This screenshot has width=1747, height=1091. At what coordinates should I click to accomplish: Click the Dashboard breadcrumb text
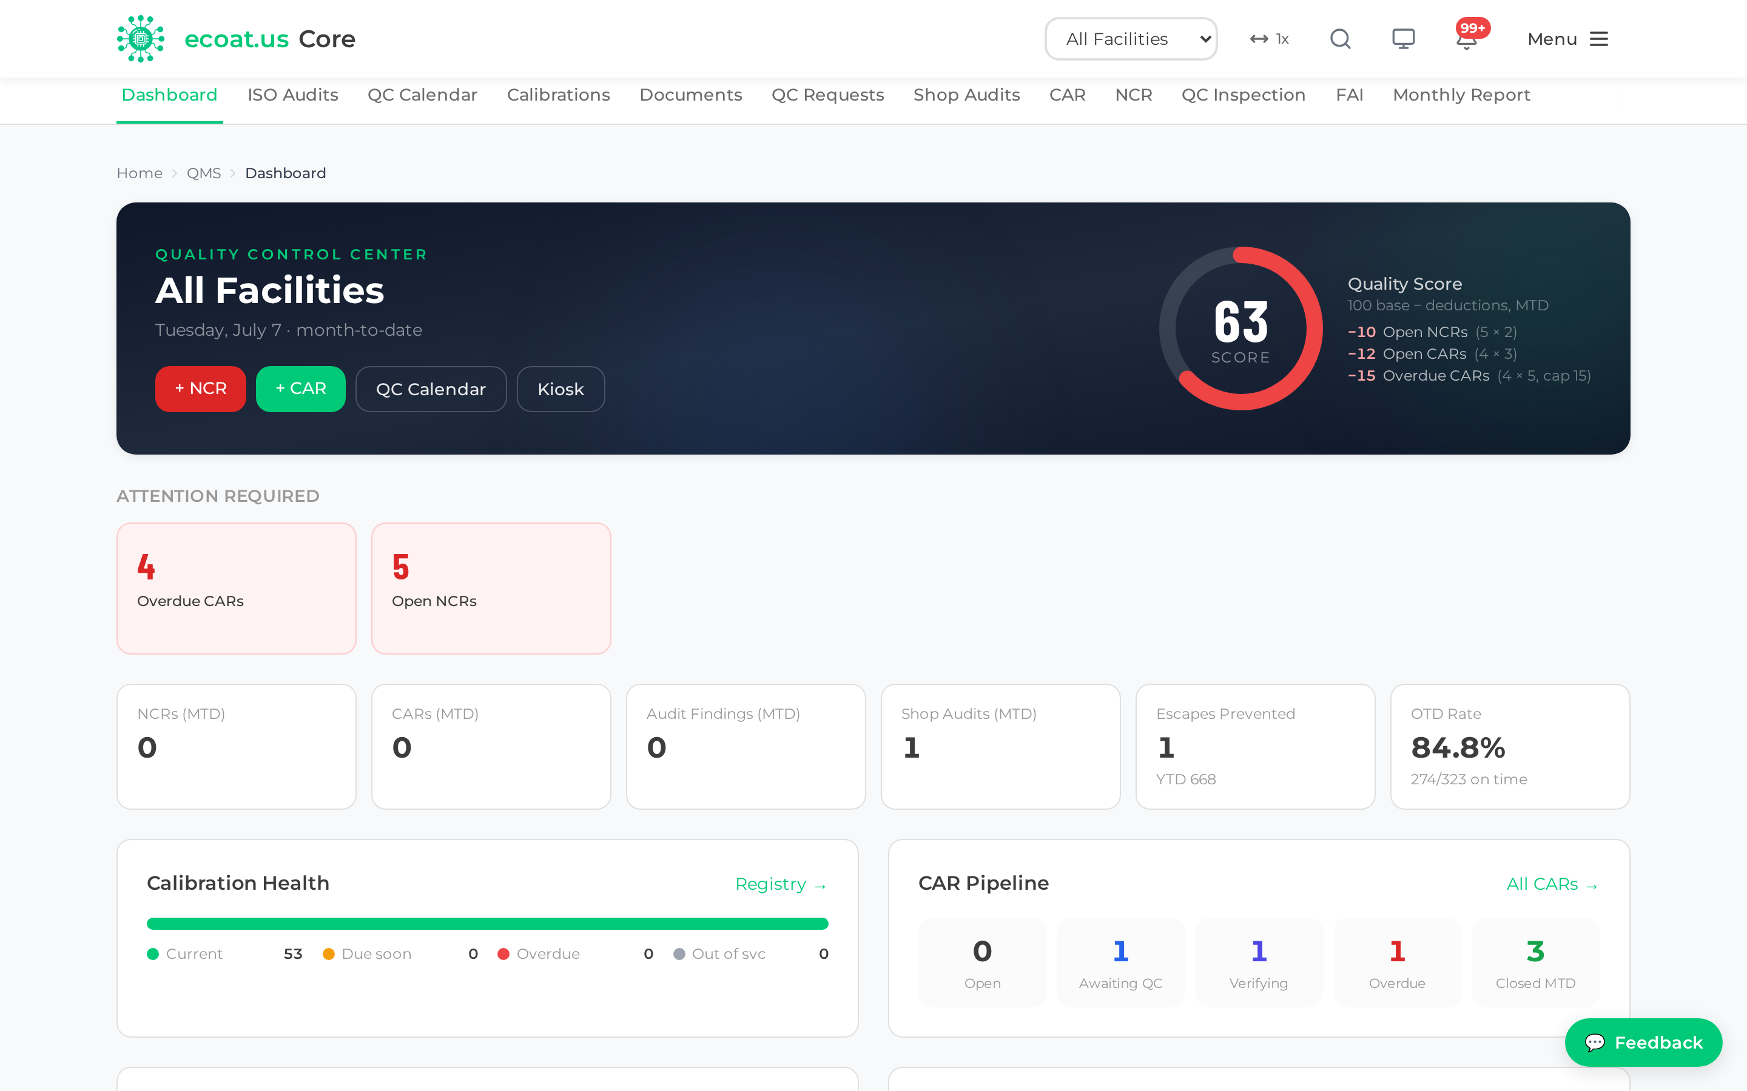click(285, 173)
